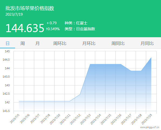
Task: Click the x-axis label 2023/7/8
Action: [45, 119]
